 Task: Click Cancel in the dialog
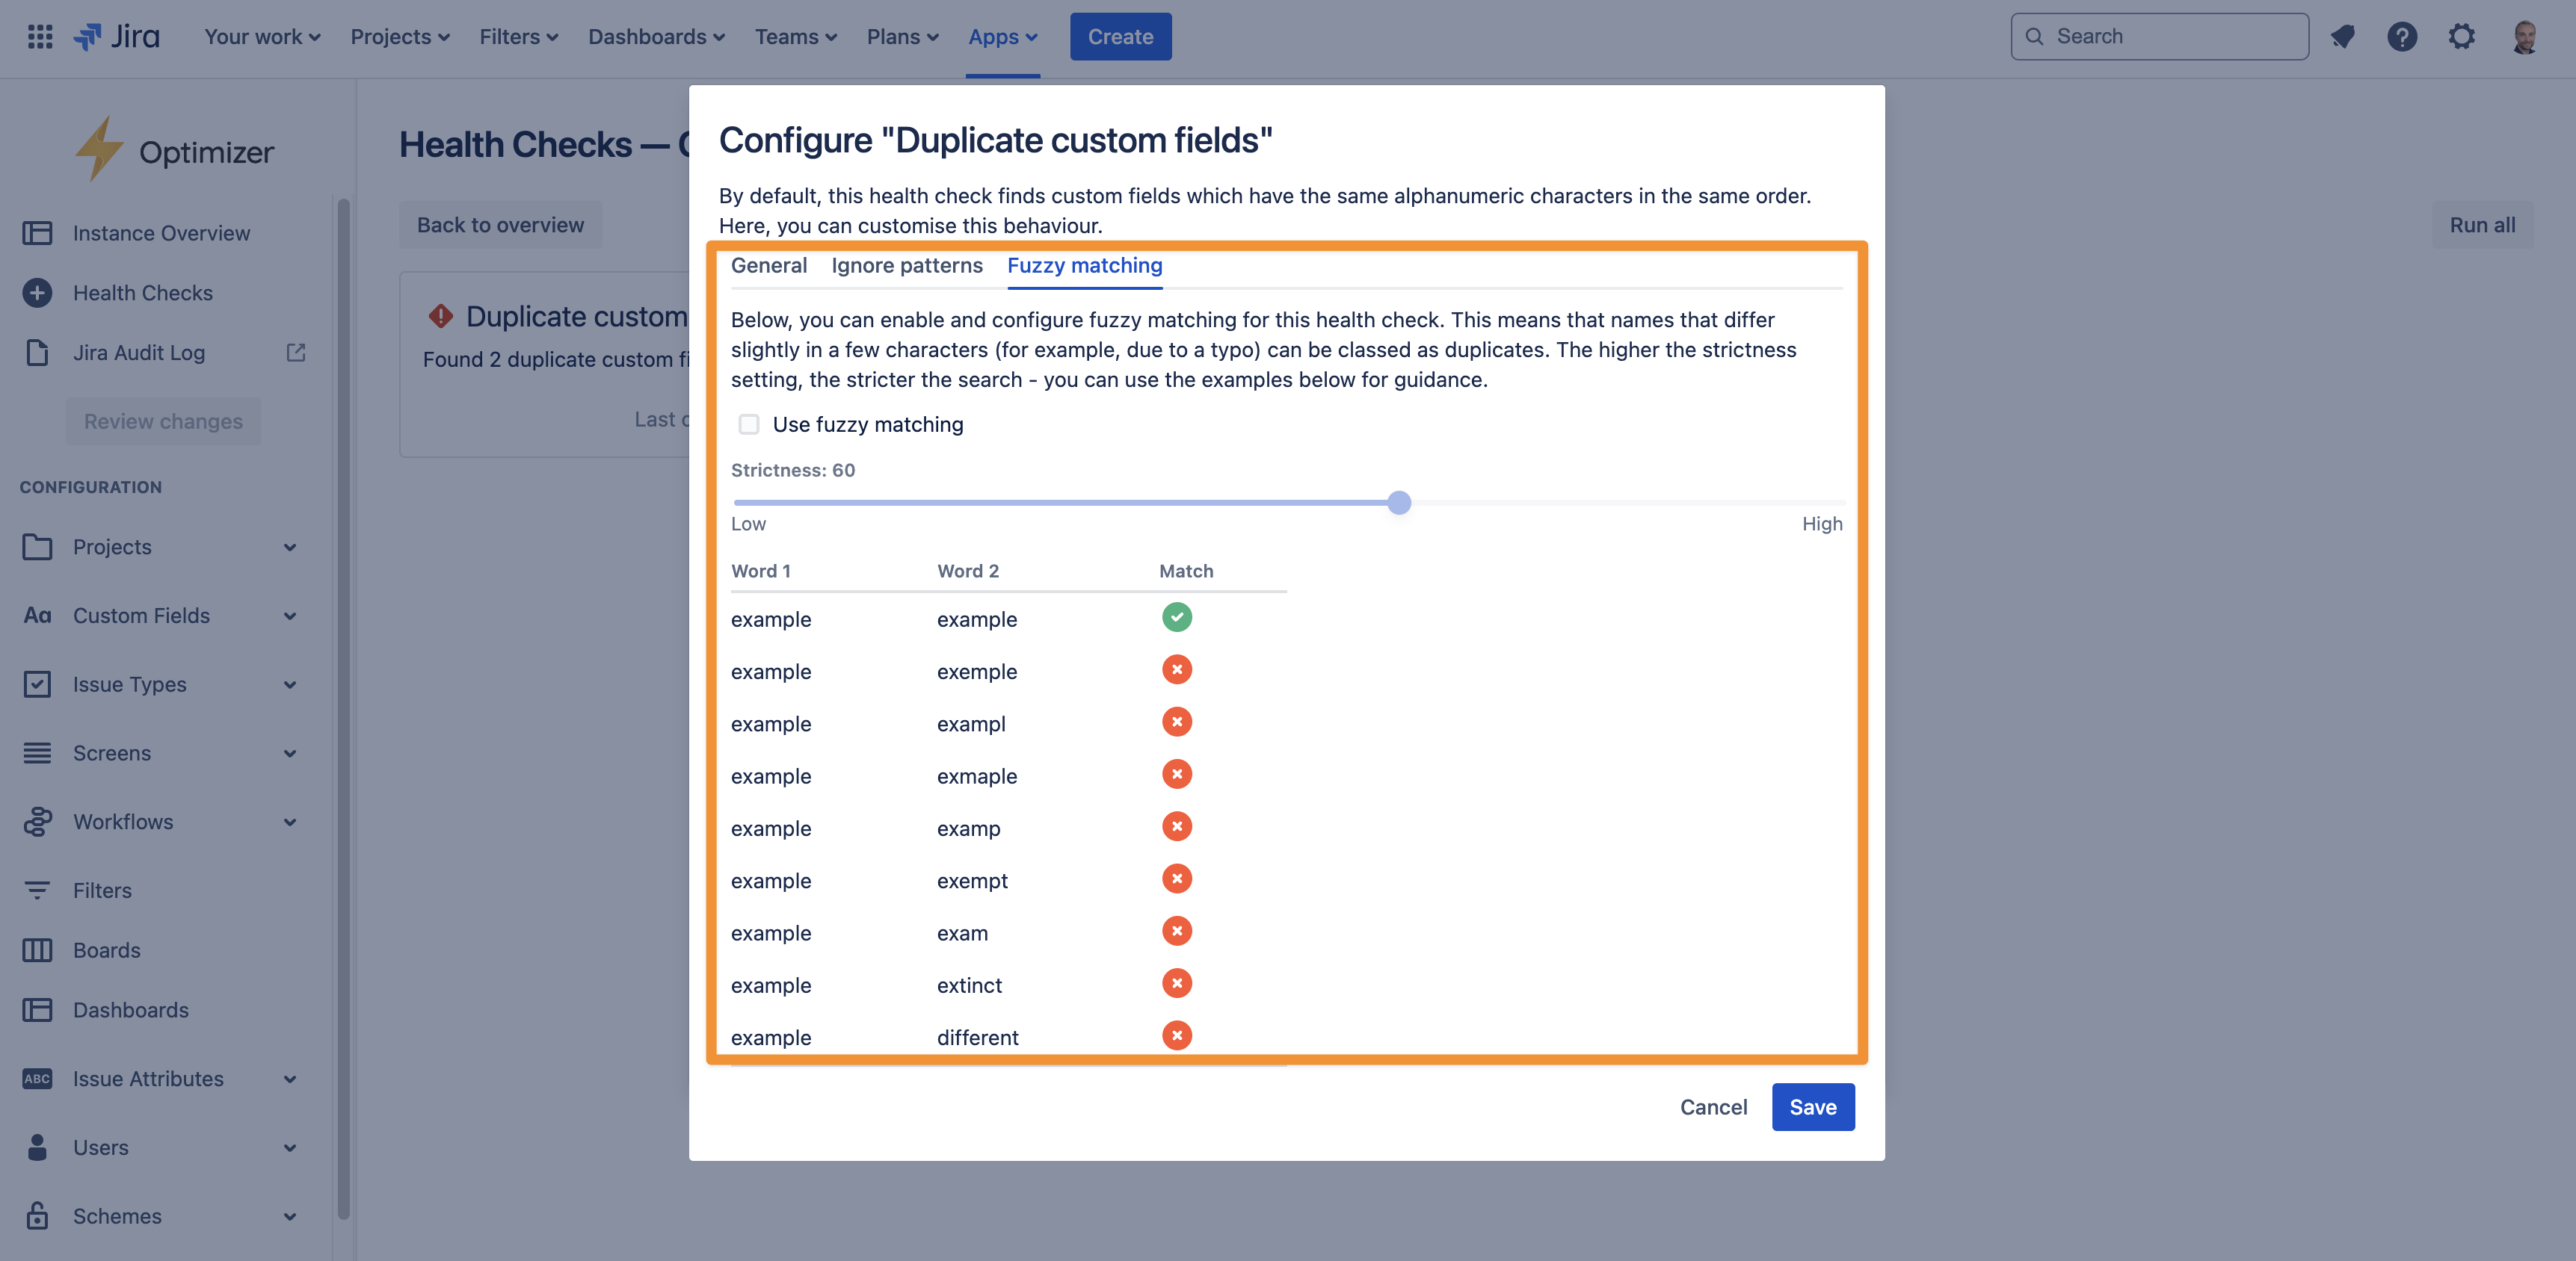[x=1713, y=1107]
